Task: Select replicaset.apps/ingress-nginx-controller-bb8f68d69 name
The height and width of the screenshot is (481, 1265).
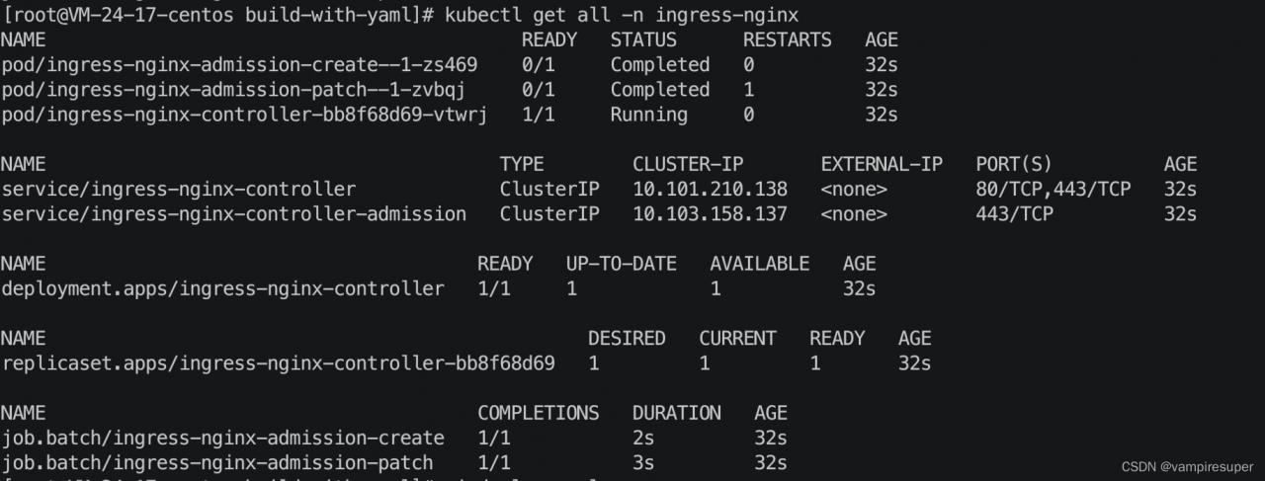Action: (x=278, y=363)
